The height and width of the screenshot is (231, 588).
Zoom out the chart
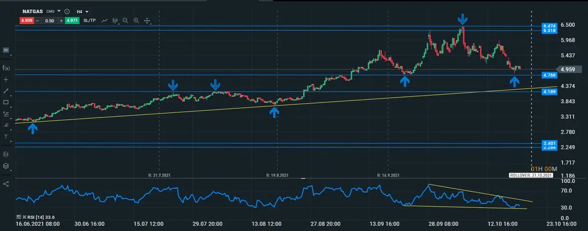tap(126, 21)
